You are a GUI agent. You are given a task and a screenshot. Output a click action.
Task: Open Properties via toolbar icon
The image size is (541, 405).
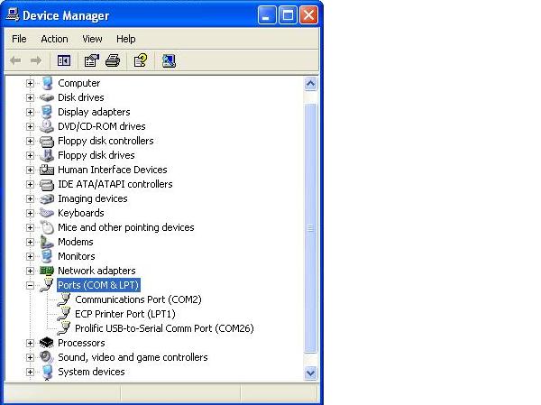pos(91,61)
